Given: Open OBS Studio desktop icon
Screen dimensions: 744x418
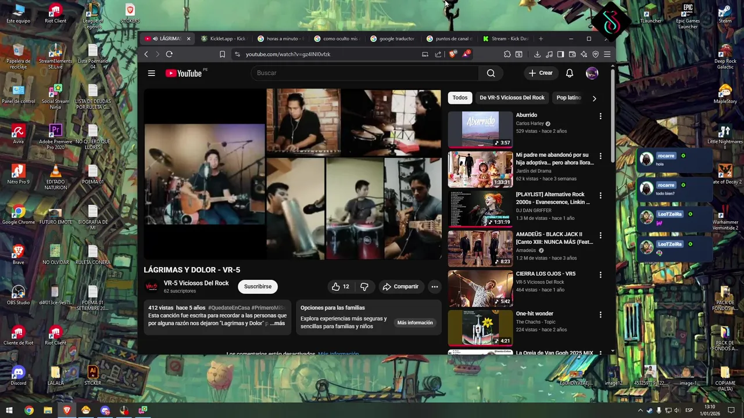Looking at the screenshot, I should [19, 294].
